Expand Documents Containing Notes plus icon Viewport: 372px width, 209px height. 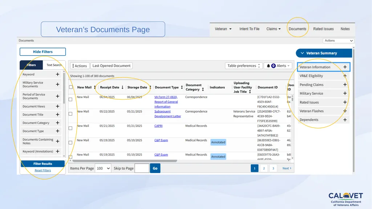[x=57, y=141]
